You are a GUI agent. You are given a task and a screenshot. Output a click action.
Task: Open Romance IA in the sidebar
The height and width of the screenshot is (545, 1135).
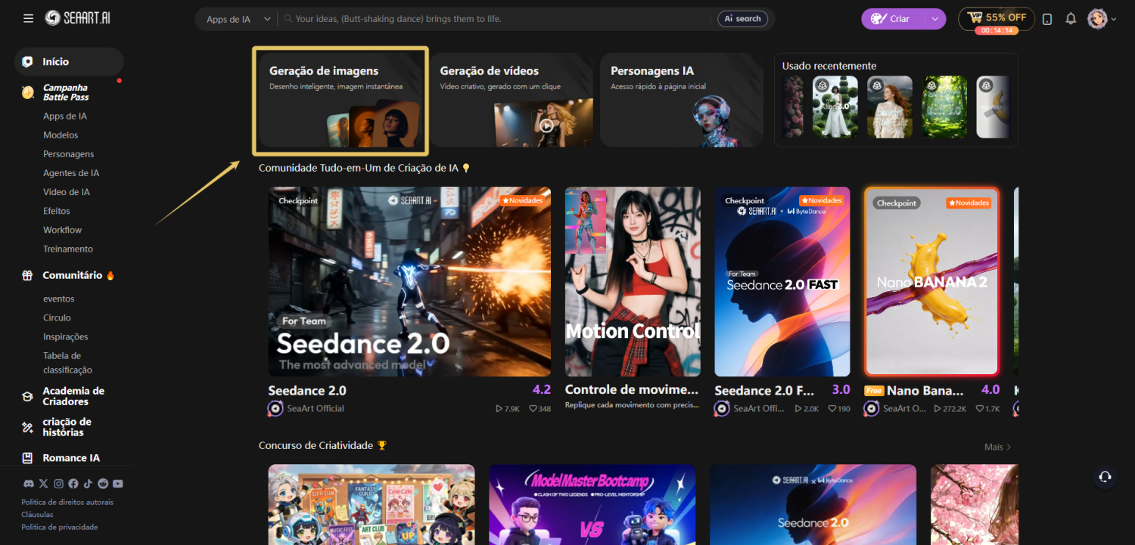[71, 458]
